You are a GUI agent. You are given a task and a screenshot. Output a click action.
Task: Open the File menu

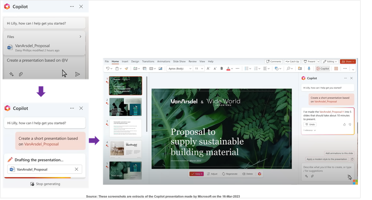107,61
